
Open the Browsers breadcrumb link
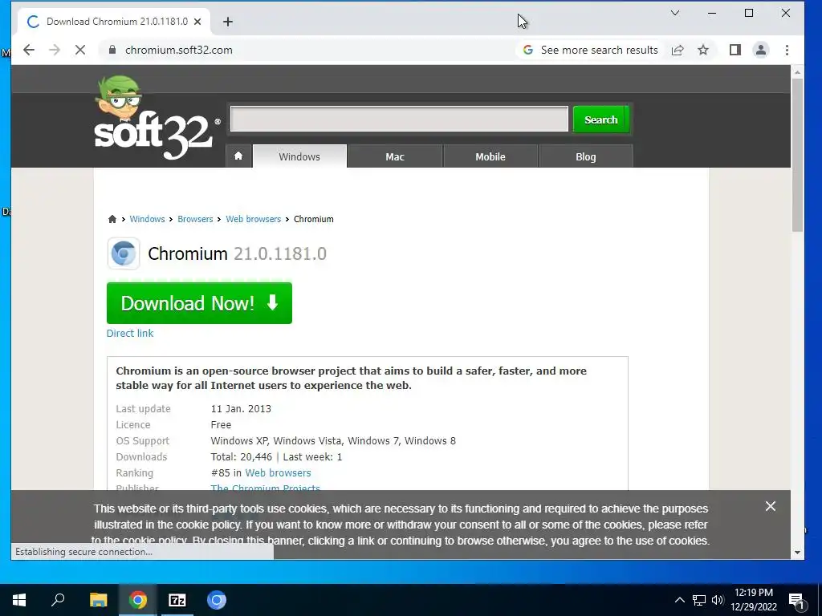click(195, 219)
